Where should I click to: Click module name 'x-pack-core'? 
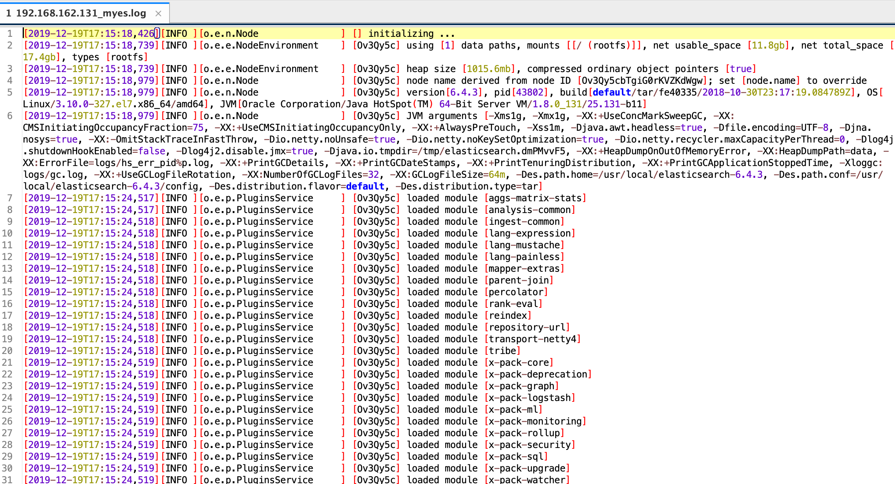coord(519,362)
